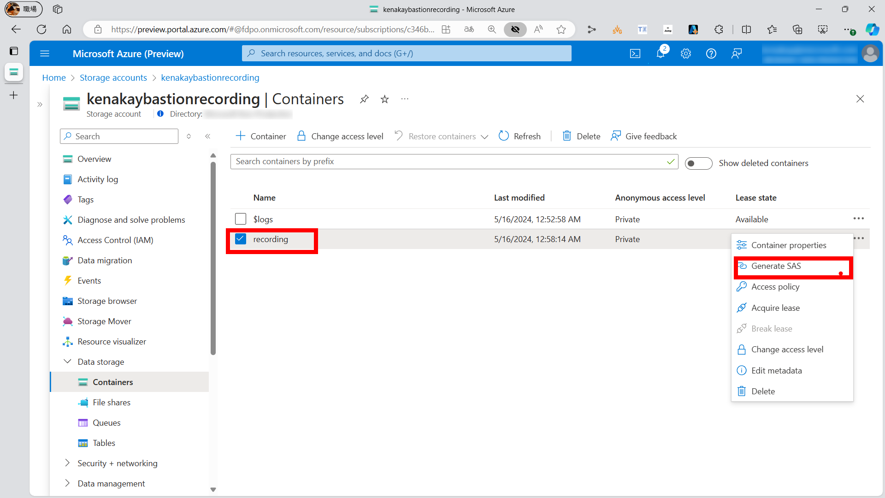This screenshot has width=885, height=498.
Task: Uncheck the recording container checkbox
Action: [241, 239]
